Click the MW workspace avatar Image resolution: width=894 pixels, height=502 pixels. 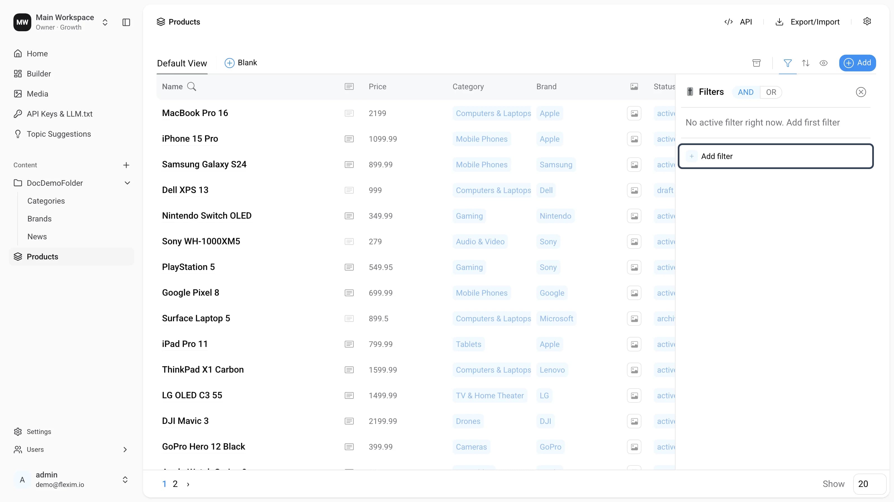point(22,22)
